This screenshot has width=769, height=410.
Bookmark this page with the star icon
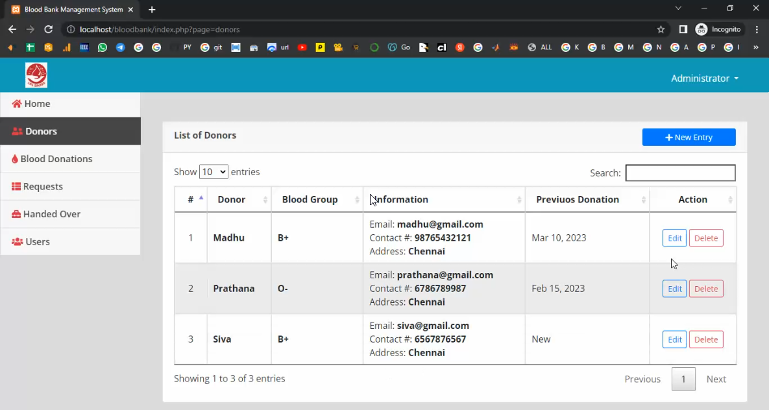point(661,29)
